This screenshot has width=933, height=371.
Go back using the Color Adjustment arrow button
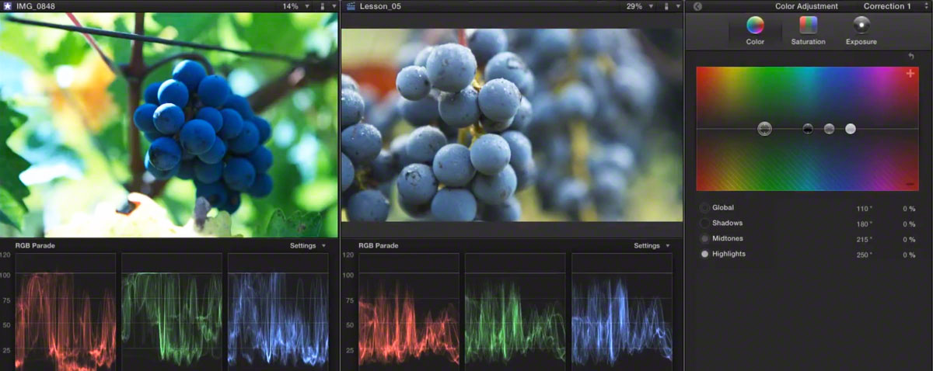click(x=697, y=6)
